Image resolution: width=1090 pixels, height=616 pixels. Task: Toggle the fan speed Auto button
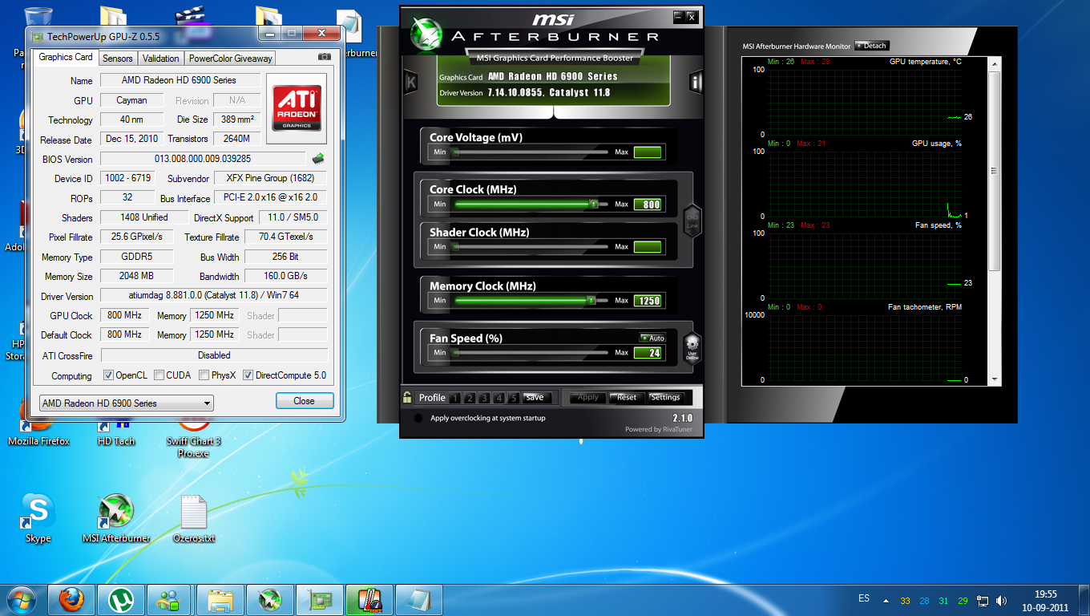(x=652, y=338)
